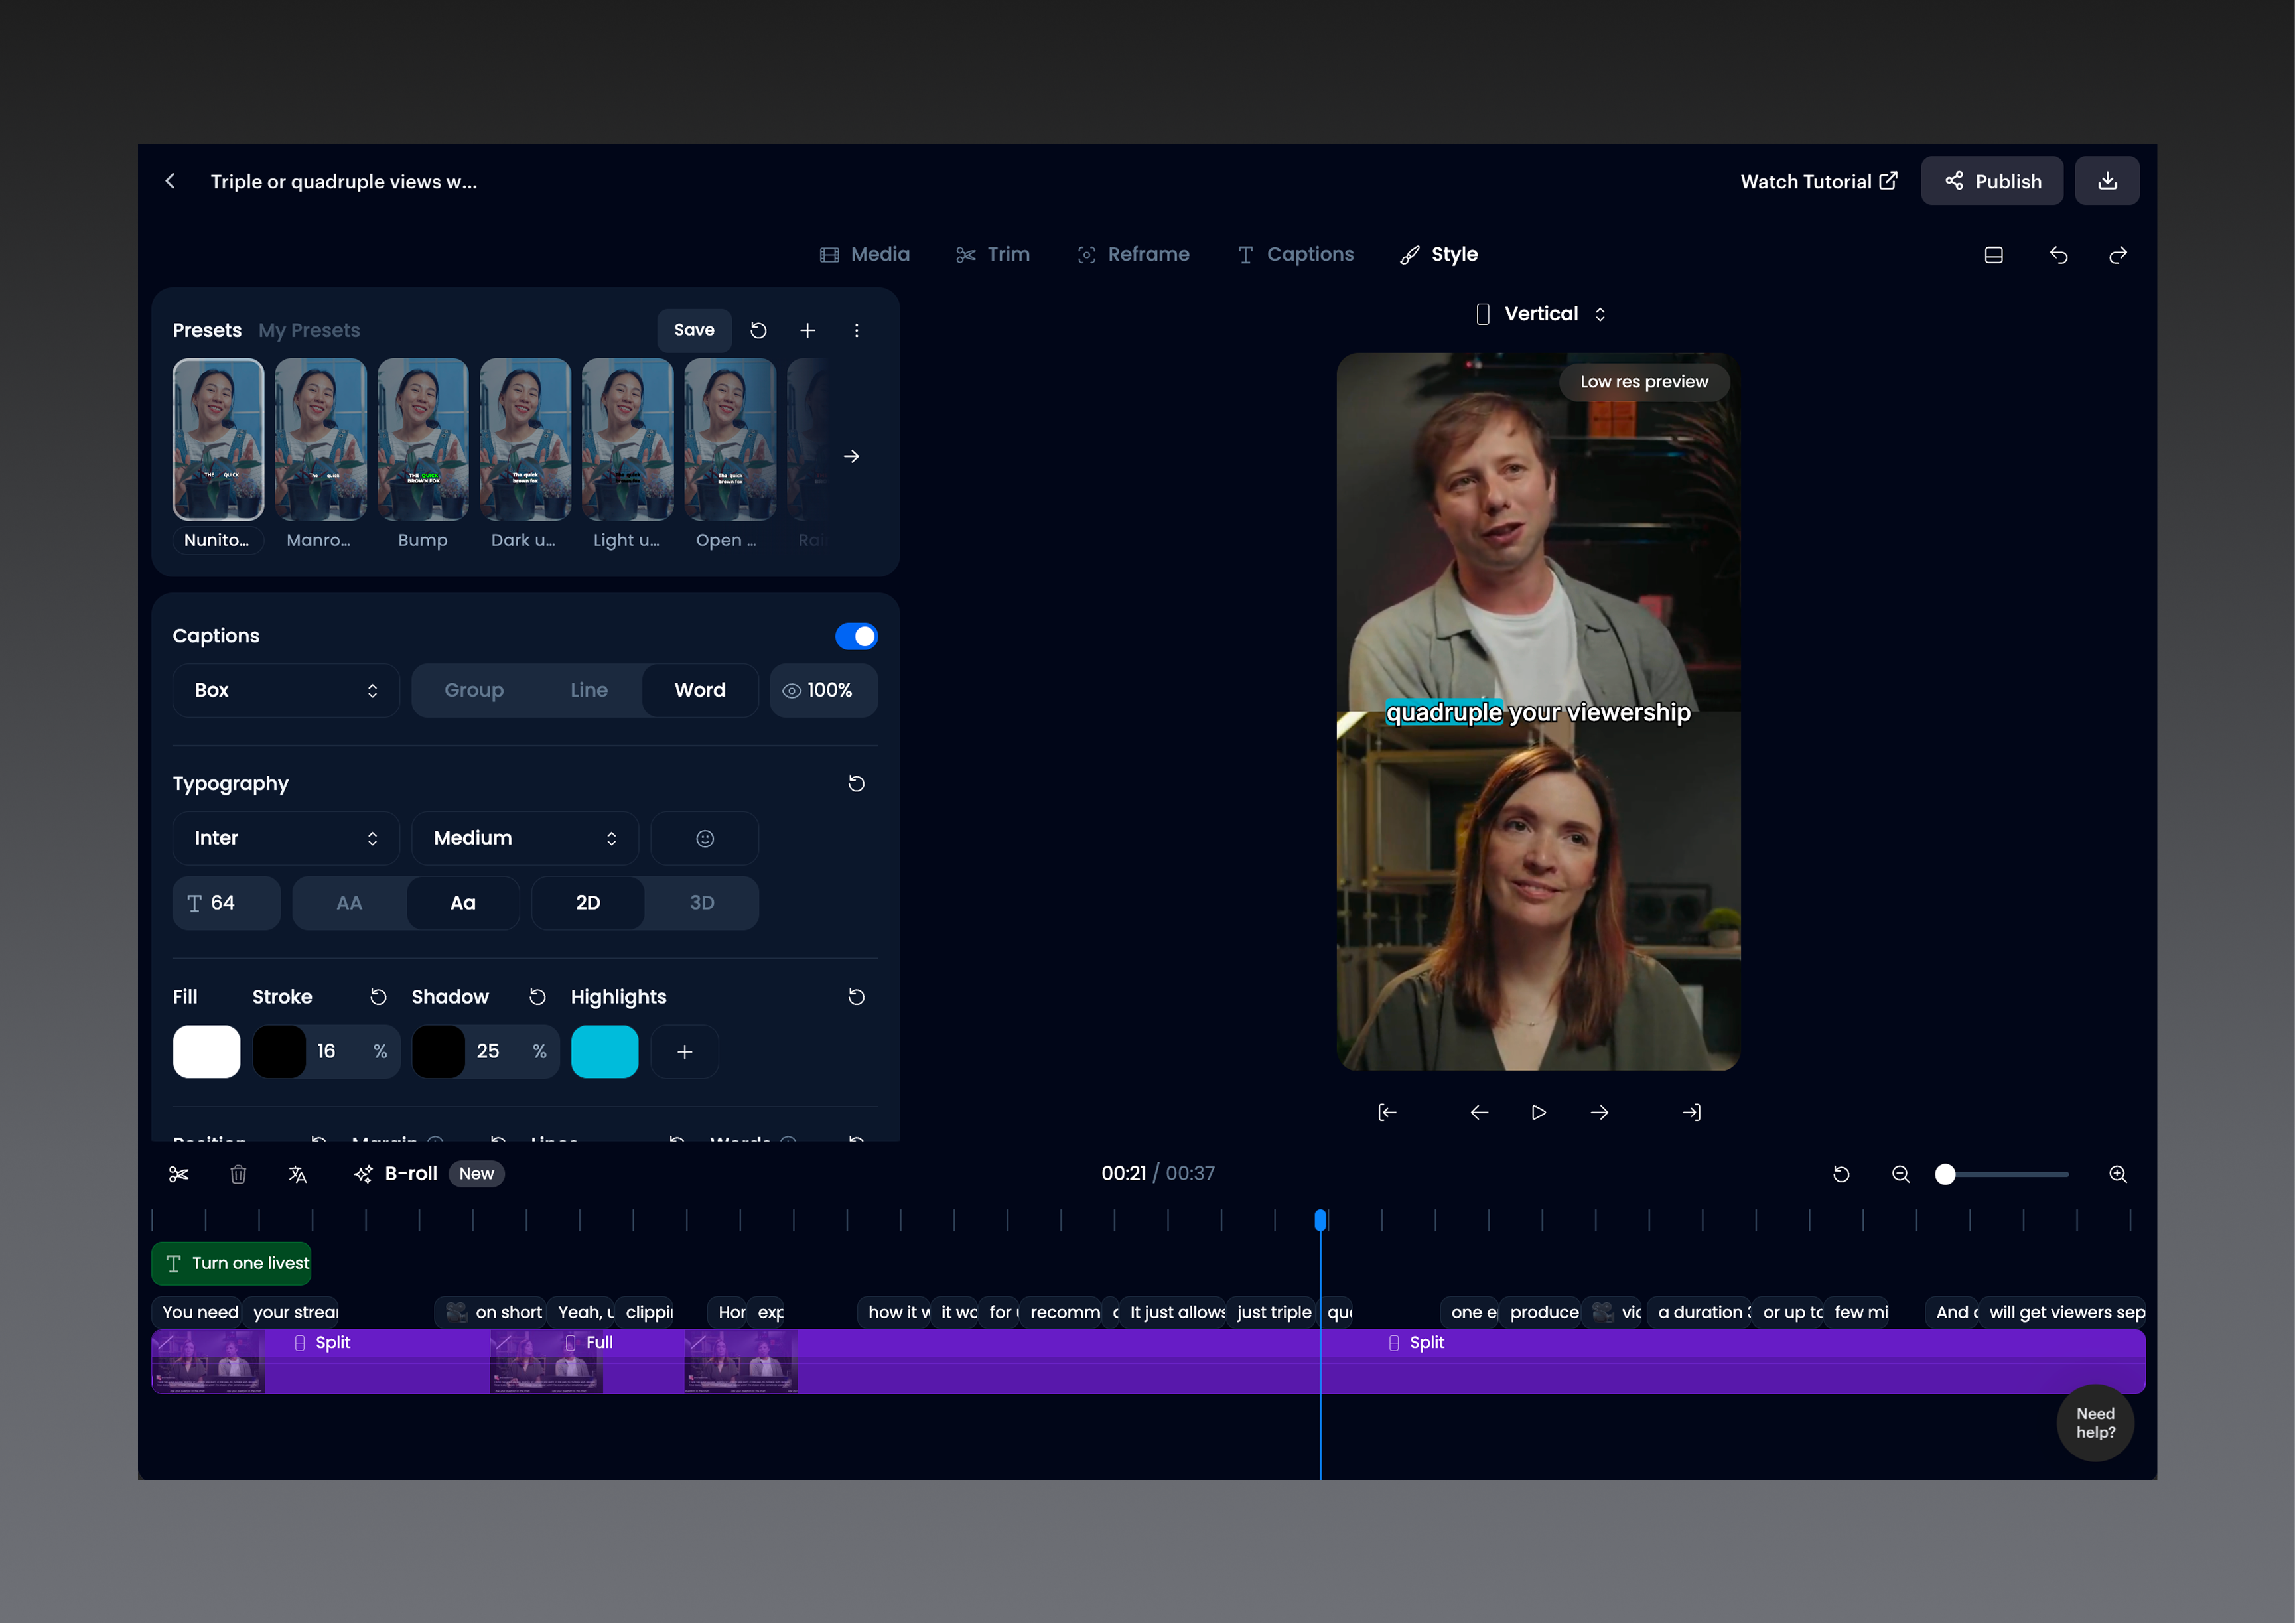This screenshot has height=1624, width=2295.
Task: Open the emoji picker in Typography
Action: pyautogui.click(x=704, y=838)
